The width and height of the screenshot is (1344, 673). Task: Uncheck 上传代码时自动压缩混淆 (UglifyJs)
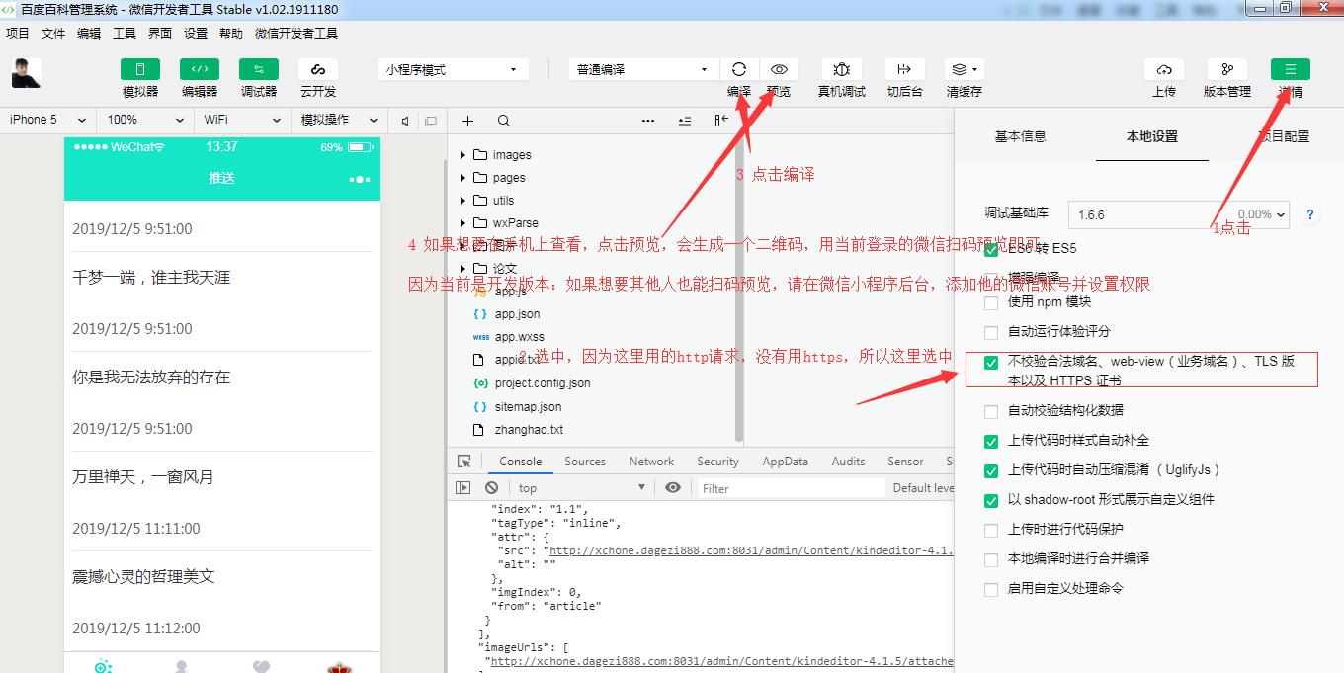pyautogui.click(x=991, y=470)
